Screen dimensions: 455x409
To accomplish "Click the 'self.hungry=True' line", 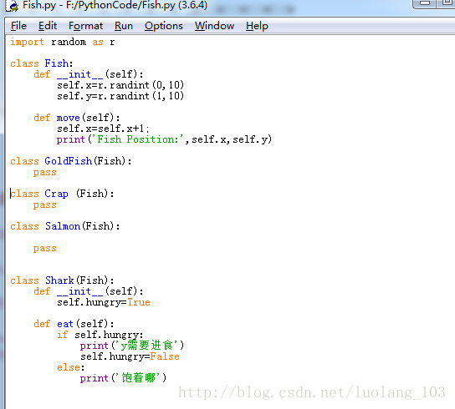I will [104, 302].
